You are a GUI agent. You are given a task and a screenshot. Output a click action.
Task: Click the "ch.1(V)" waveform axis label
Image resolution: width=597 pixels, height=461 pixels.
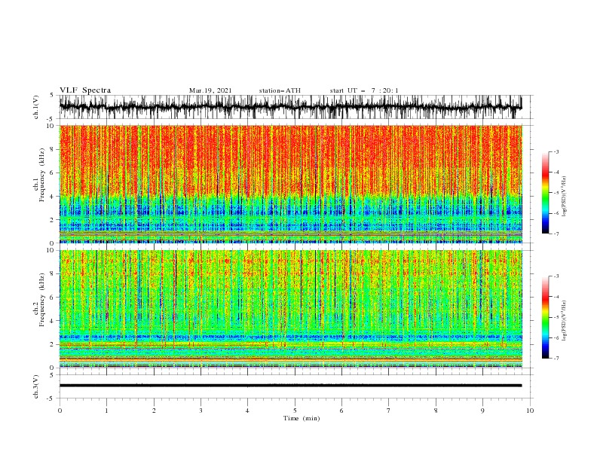point(36,107)
